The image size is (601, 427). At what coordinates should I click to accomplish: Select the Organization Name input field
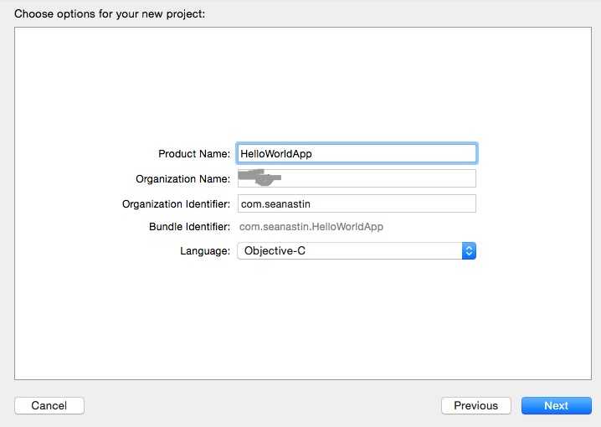(357, 178)
